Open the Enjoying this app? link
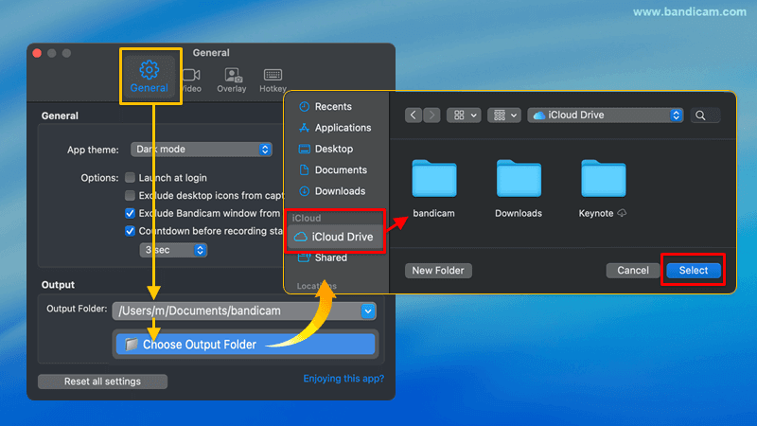Image resolution: width=757 pixels, height=426 pixels. [343, 379]
